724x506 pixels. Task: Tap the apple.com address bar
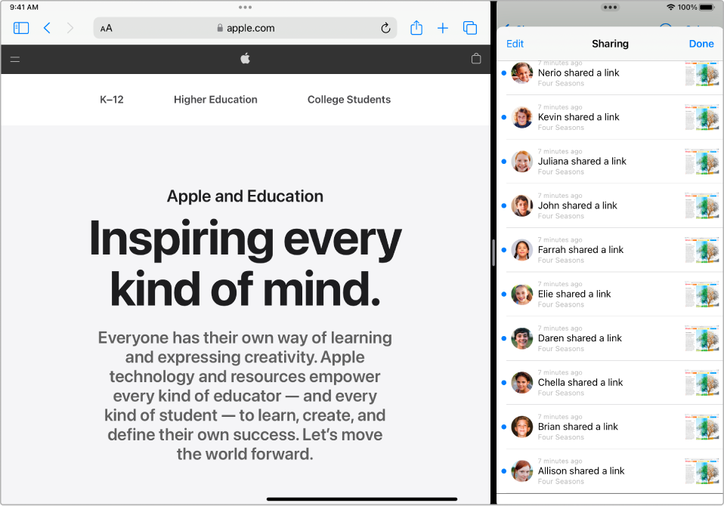pos(246,28)
